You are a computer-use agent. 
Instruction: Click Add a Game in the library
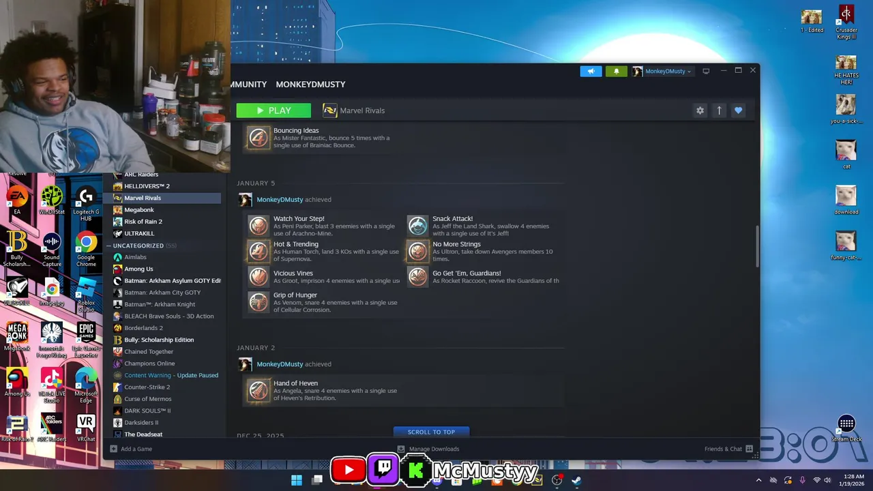(131, 449)
